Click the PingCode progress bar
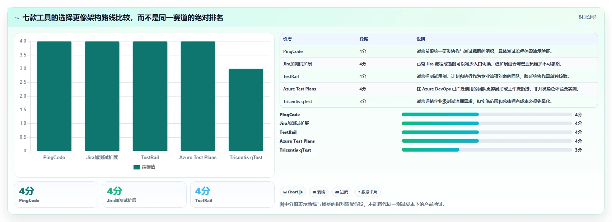The image size is (612, 222). click(x=487, y=114)
